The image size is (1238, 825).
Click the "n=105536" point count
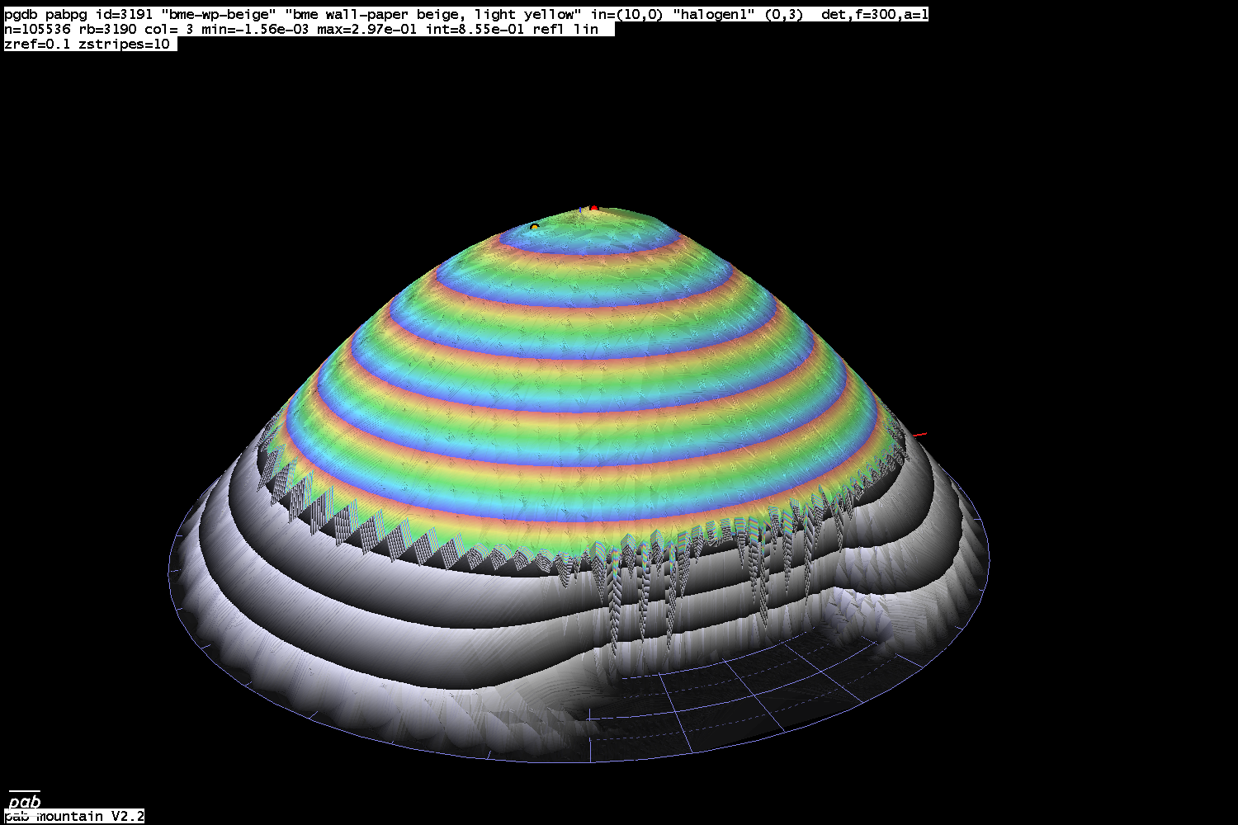click(x=37, y=29)
